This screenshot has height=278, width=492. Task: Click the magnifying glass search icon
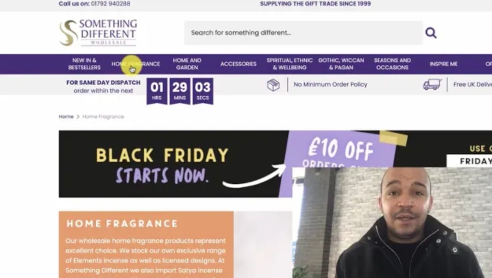pyautogui.click(x=431, y=33)
